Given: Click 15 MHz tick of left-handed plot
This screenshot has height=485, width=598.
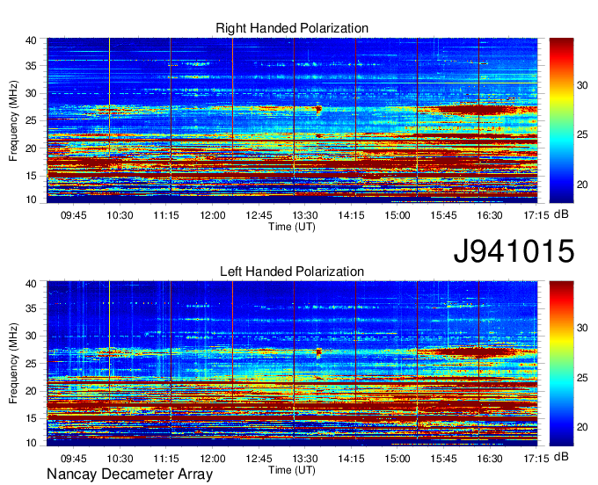Looking at the screenshot, I should (x=31, y=418).
